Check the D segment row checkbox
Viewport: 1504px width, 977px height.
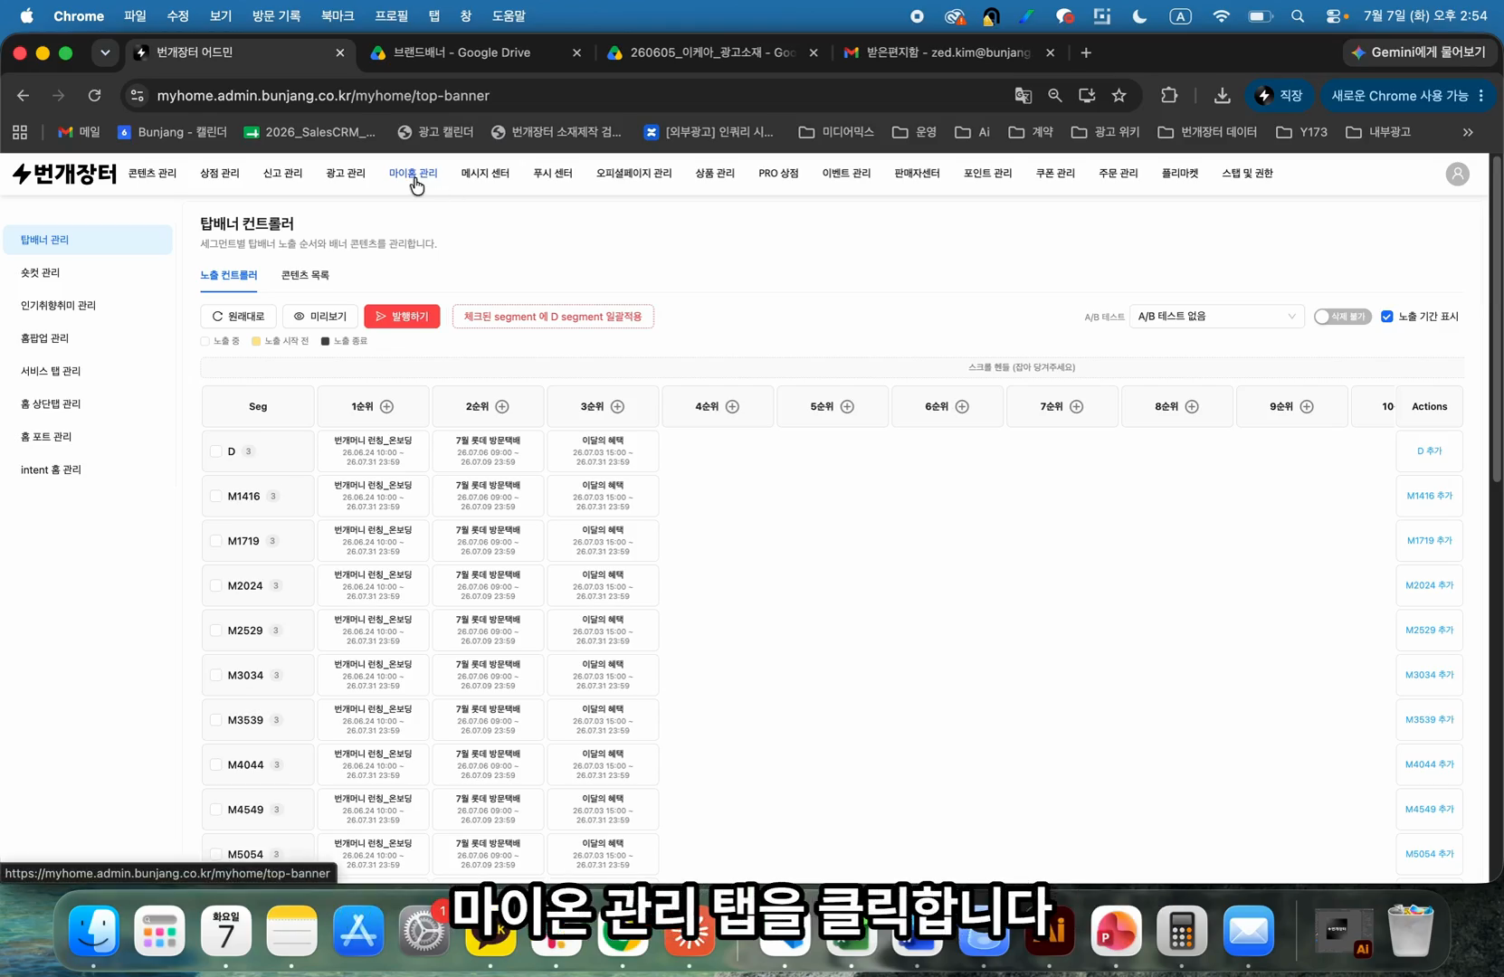215,451
